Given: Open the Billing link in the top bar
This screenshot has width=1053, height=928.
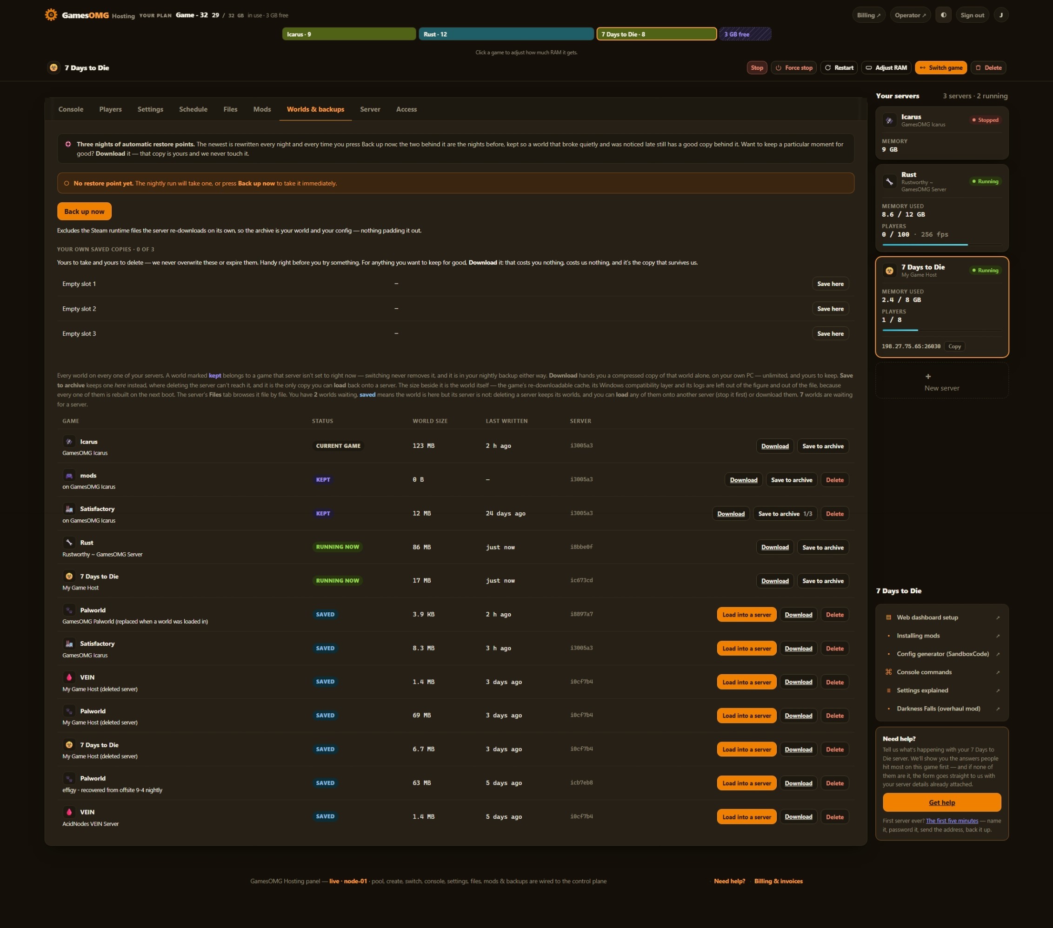Looking at the screenshot, I should (868, 15).
